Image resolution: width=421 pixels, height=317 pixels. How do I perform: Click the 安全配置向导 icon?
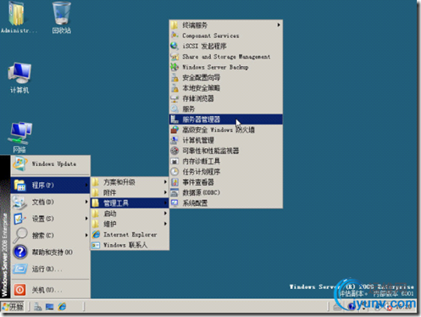tap(174, 77)
